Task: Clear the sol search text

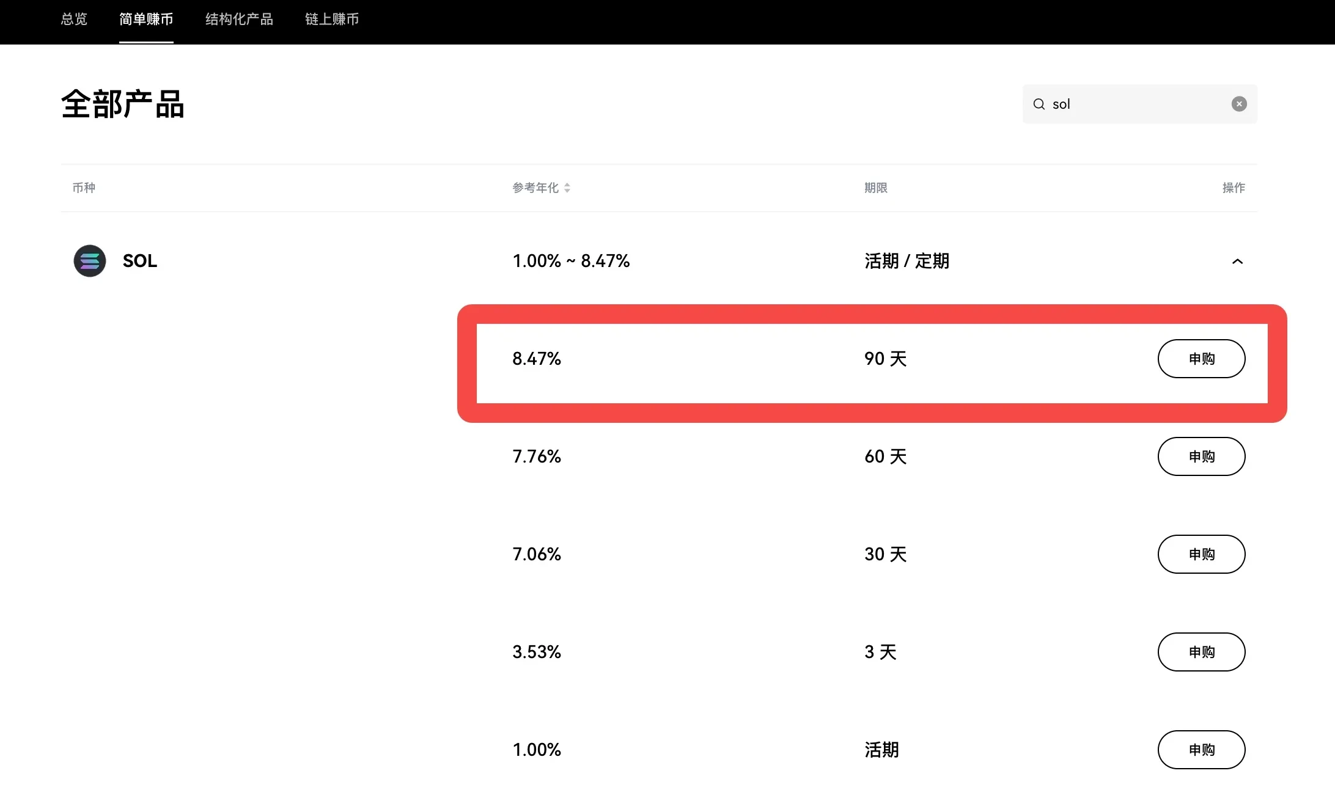Action: tap(1238, 104)
